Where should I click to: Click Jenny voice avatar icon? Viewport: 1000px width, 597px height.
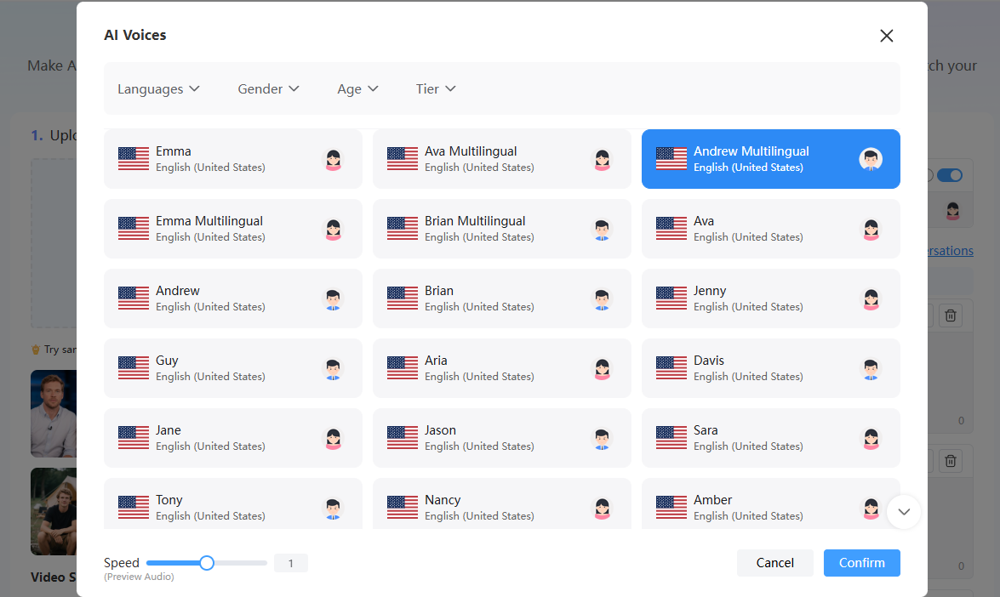pos(871,298)
